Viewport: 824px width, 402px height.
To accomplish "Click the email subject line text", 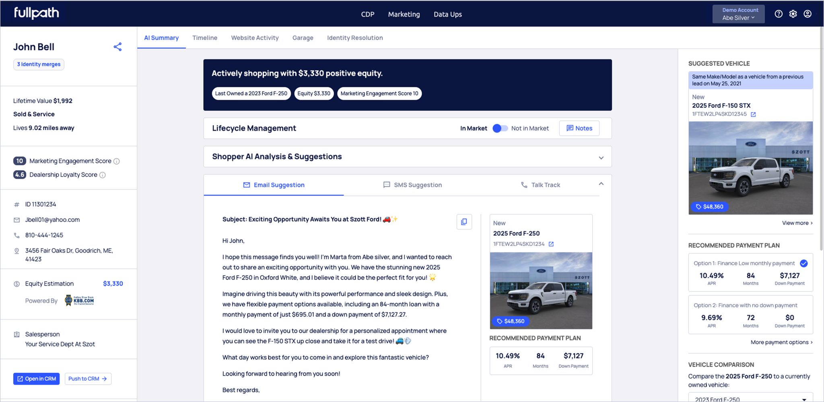I will point(310,219).
